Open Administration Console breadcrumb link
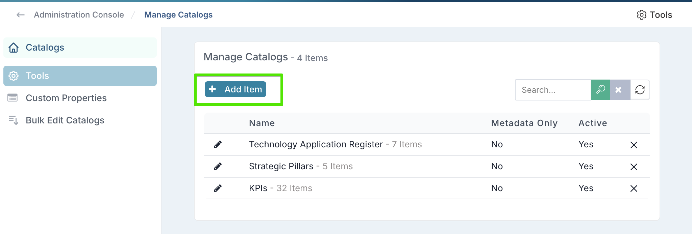692x234 pixels. click(79, 15)
